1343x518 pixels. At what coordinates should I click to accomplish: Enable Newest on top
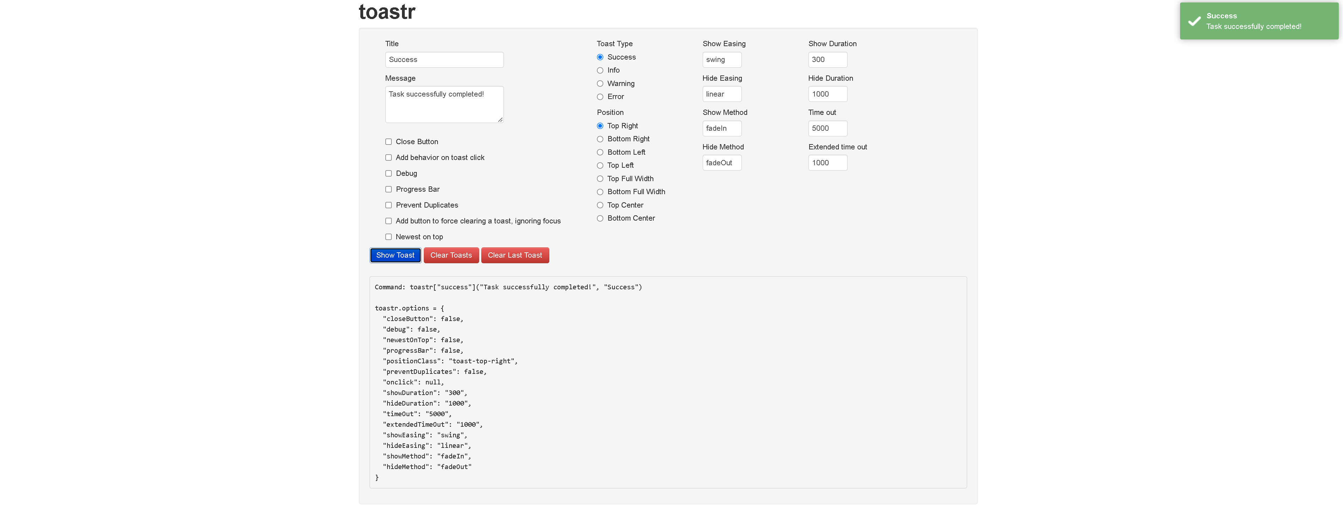click(389, 237)
